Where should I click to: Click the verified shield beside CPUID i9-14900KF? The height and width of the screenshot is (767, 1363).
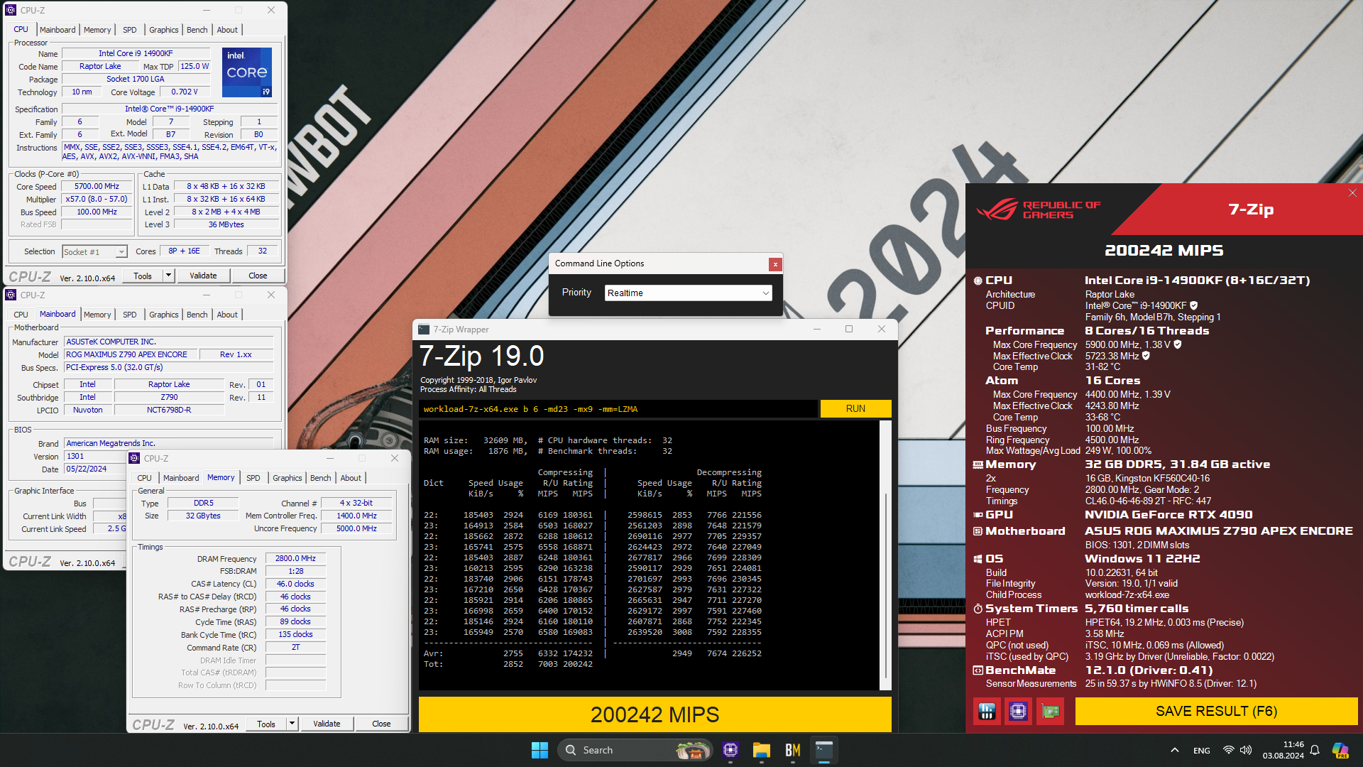click(x=1193, y=305)
